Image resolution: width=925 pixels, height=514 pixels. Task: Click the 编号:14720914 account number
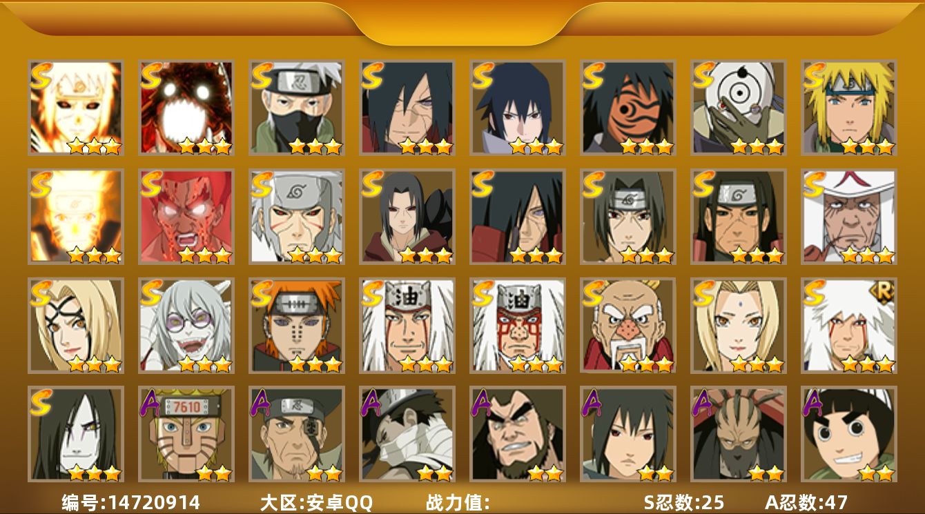(131, 502)
